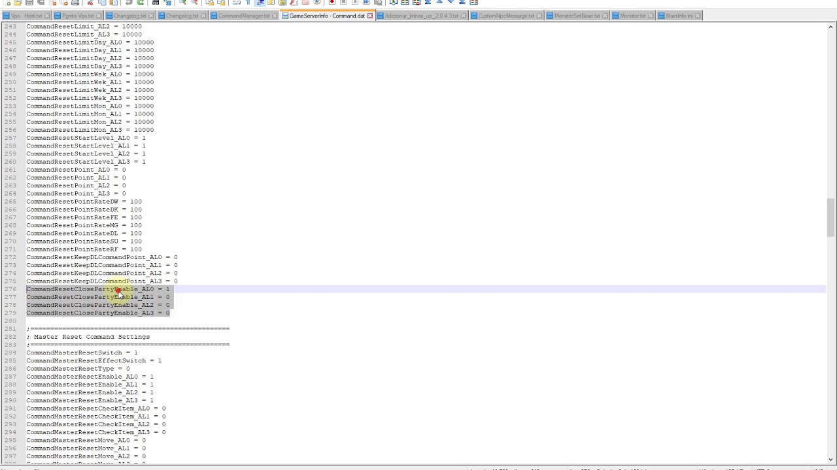
Task: Click the CommandResetKeepDLCommandPoint_AL0 = 0 line
Action: 101,257
